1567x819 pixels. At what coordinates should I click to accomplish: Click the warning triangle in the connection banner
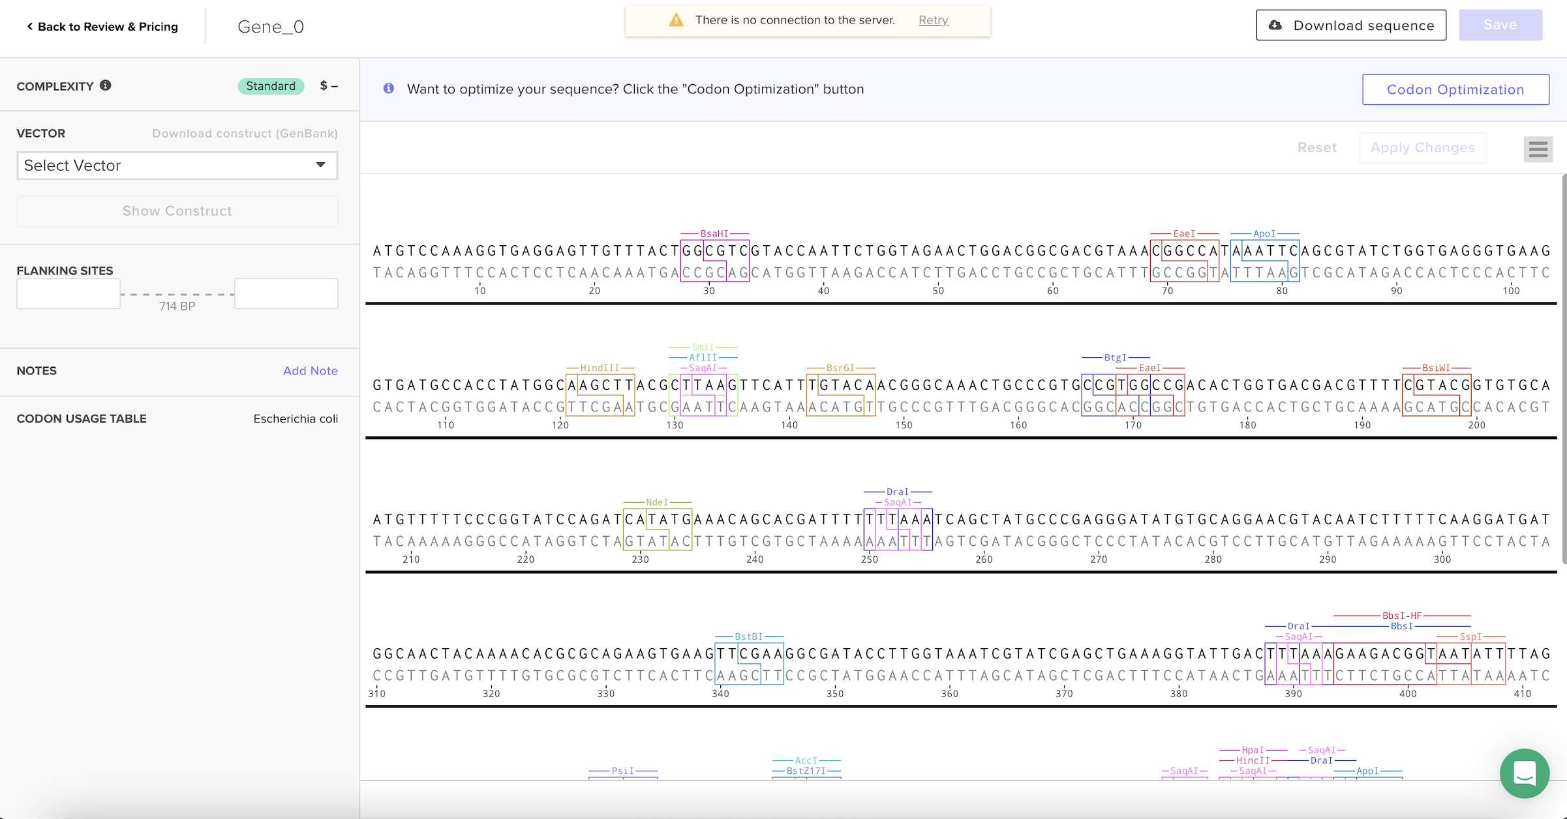click(x=675, y=20)
